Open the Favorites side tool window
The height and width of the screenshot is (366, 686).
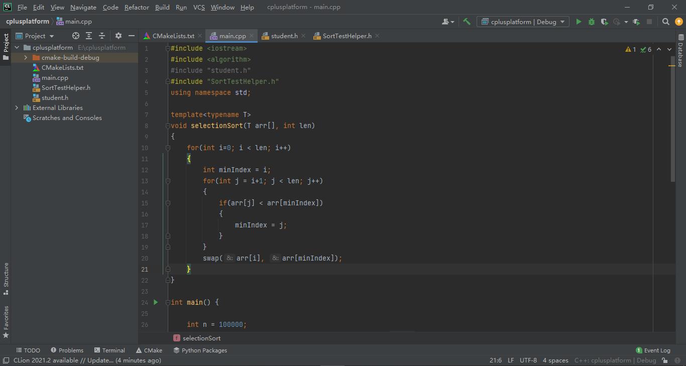point(6,321)
